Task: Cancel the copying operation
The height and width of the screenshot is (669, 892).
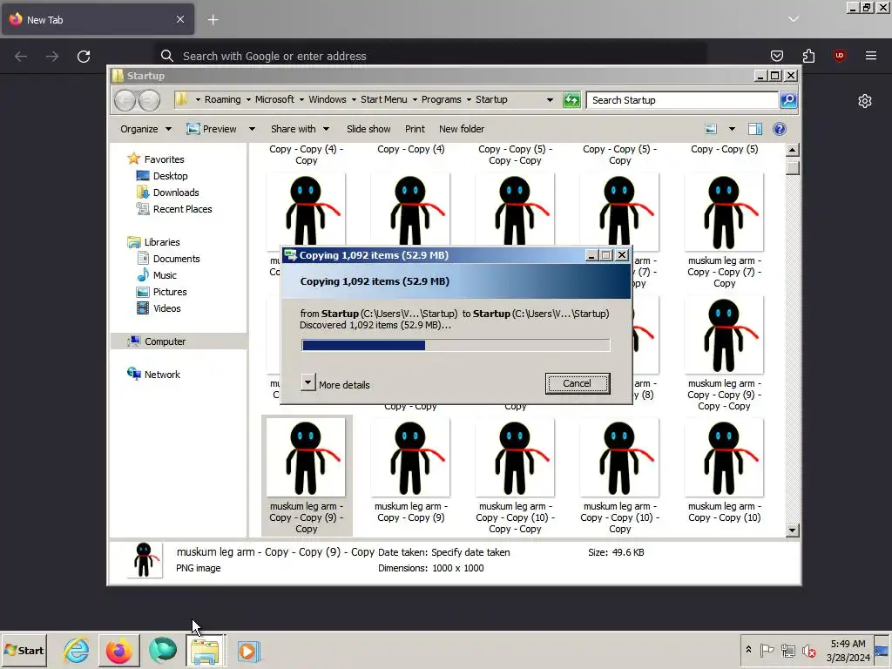Action: (x=578, y=383)
